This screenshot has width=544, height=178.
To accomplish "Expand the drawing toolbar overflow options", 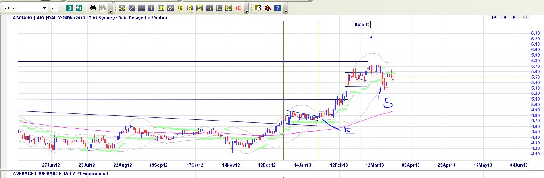I will 247,8.
